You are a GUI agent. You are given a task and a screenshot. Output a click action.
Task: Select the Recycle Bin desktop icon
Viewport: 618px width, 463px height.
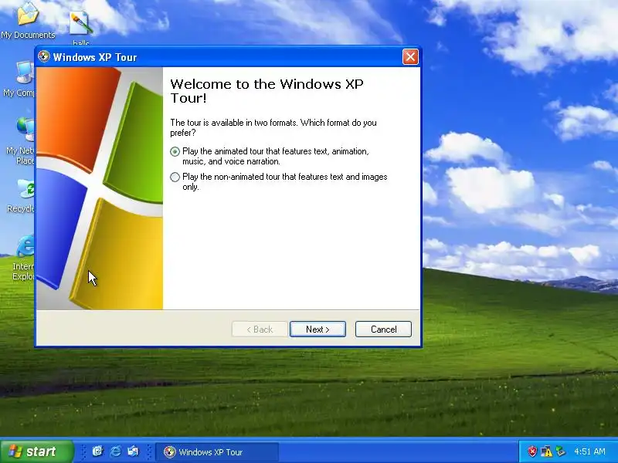click(22, 196)
